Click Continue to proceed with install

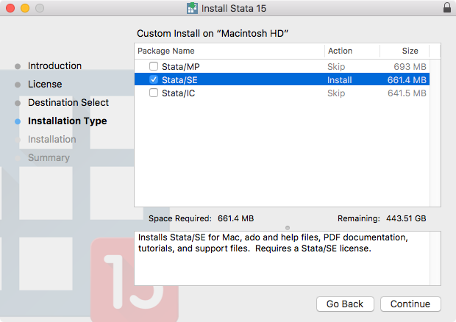tap(410, 304)
